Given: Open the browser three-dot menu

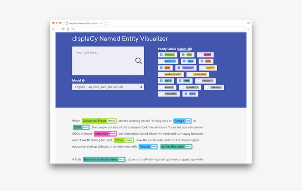Looking at the screenshot, I should [249, 29].
